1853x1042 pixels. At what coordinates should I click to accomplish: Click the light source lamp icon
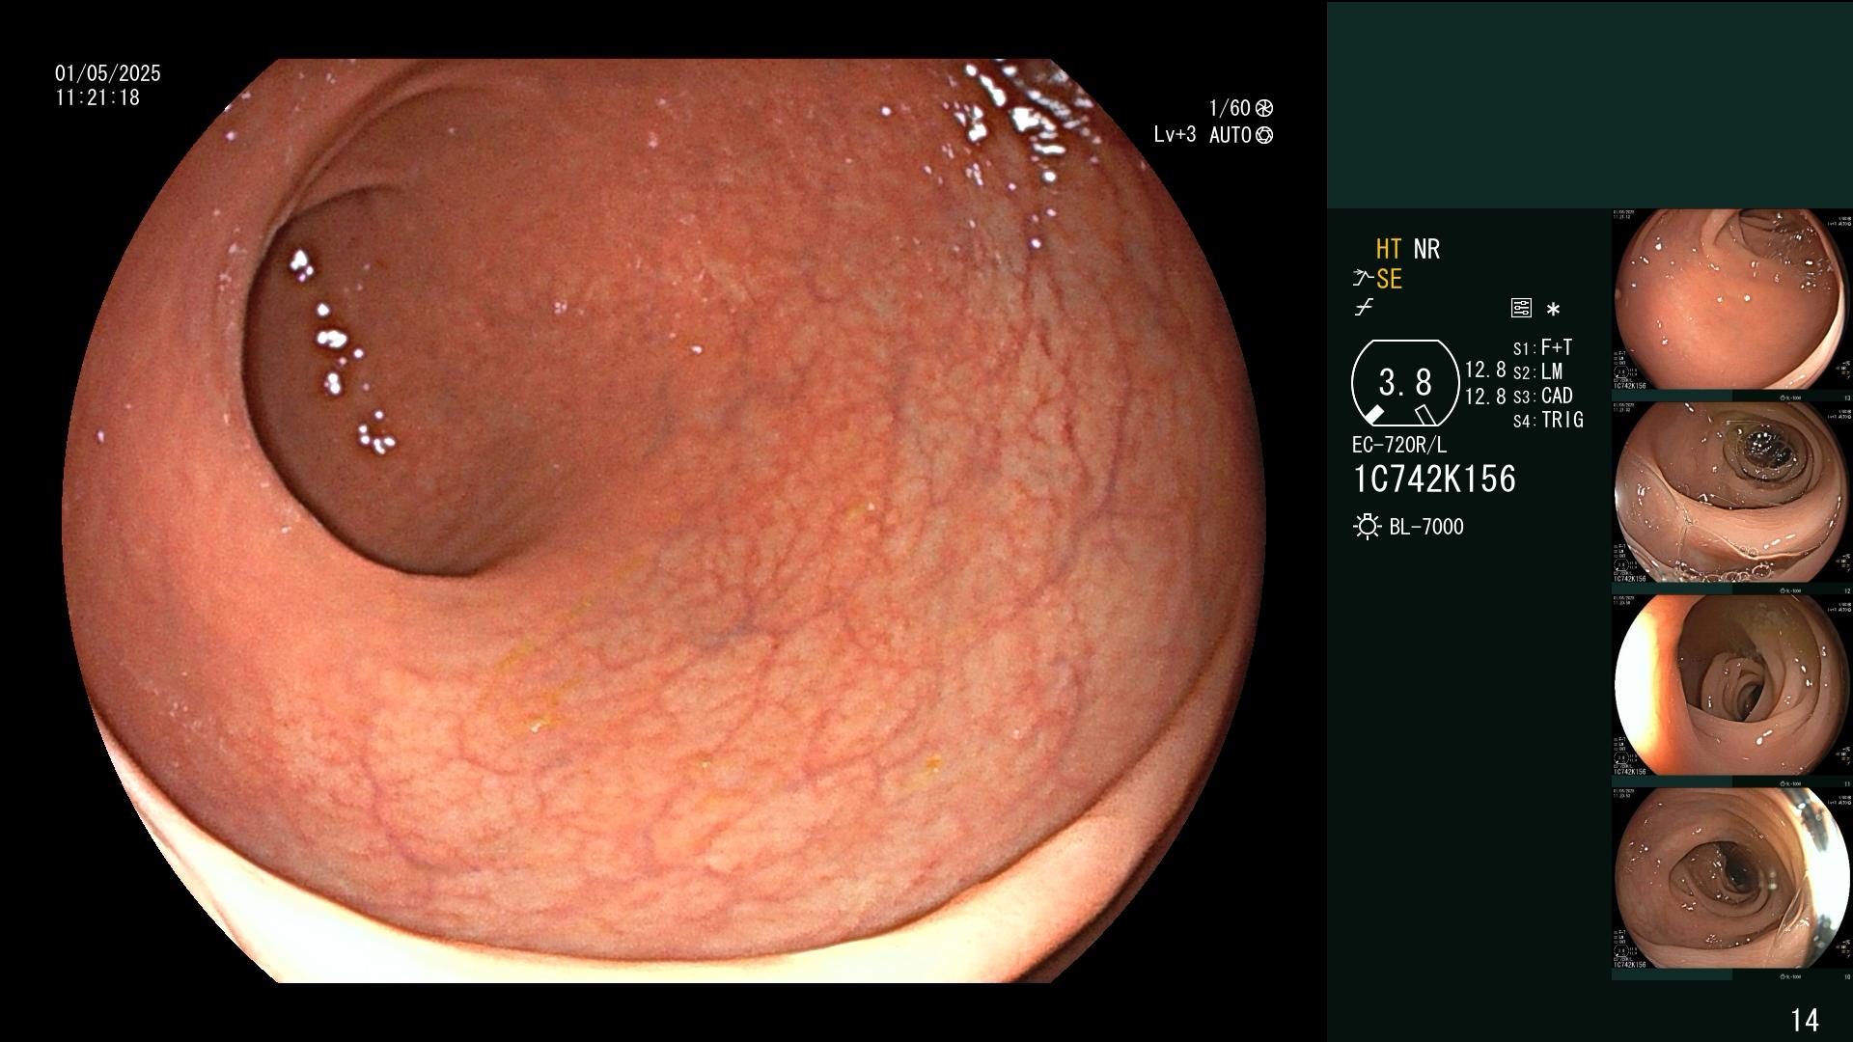tap(1367, 527)
